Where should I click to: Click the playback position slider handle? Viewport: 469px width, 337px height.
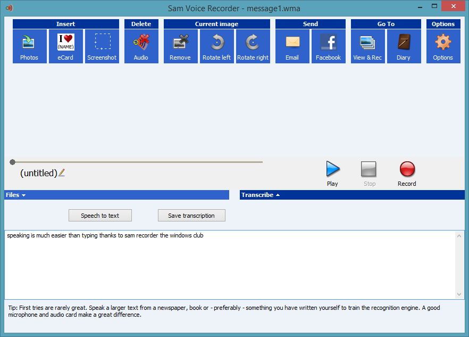click(x=12, y=162)
